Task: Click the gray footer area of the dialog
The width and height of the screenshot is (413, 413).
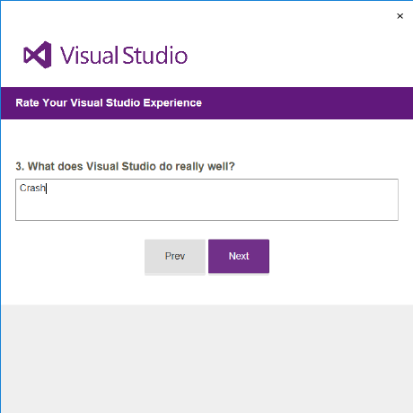Action: [x=206, y=359]
